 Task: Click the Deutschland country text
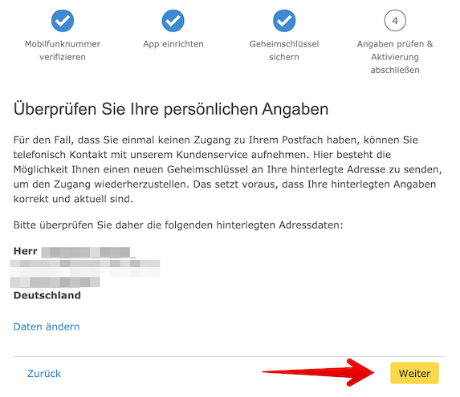pyautogui.click(x=47, y=295)
